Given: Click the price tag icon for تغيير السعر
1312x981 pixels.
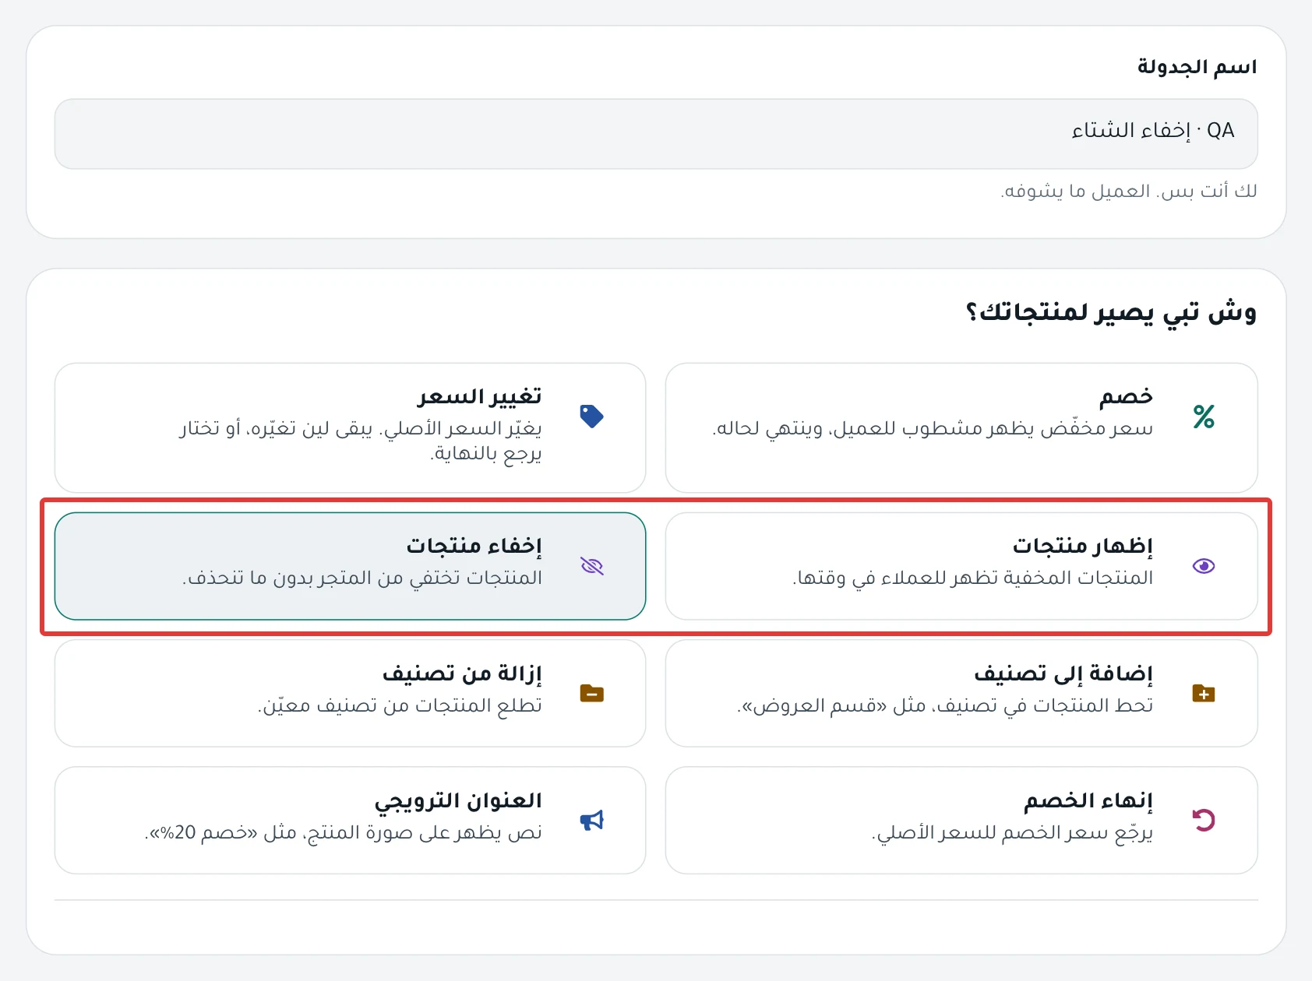Looking at the screenshot, I should coord(592,417).
